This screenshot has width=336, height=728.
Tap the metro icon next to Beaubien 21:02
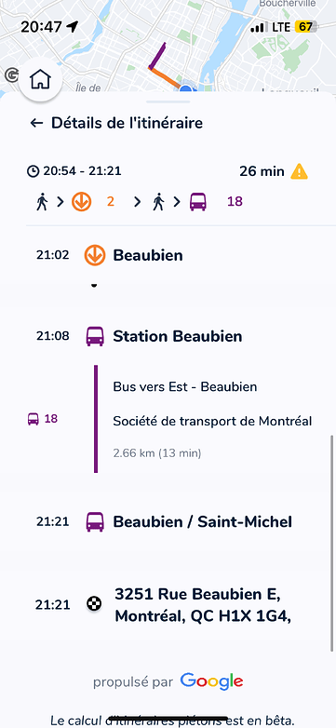tap(95, 255)
